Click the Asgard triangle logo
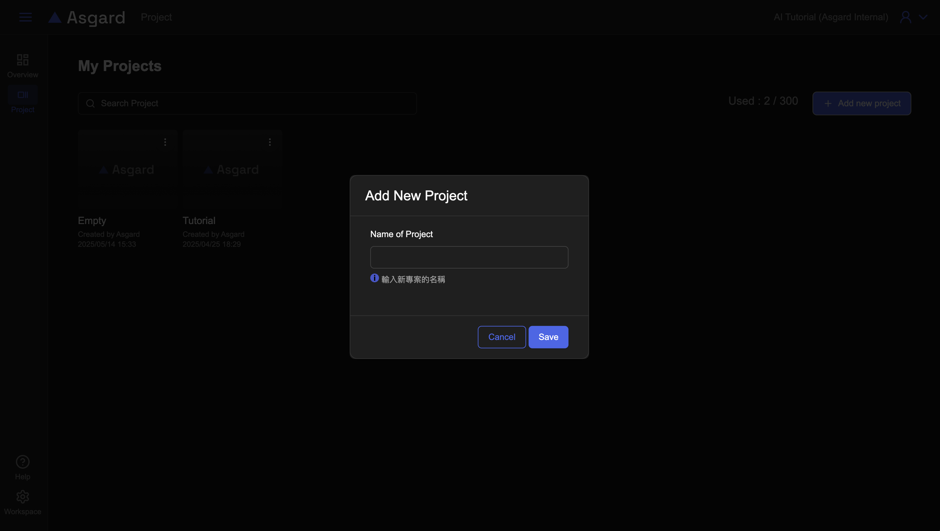The height and width of the screenshot is (531, 940). [x=55, y=17]
